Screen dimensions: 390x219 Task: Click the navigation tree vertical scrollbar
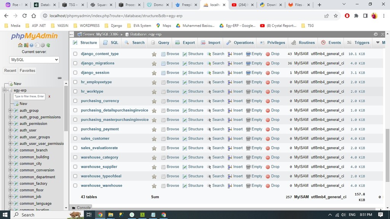(66, 108)
